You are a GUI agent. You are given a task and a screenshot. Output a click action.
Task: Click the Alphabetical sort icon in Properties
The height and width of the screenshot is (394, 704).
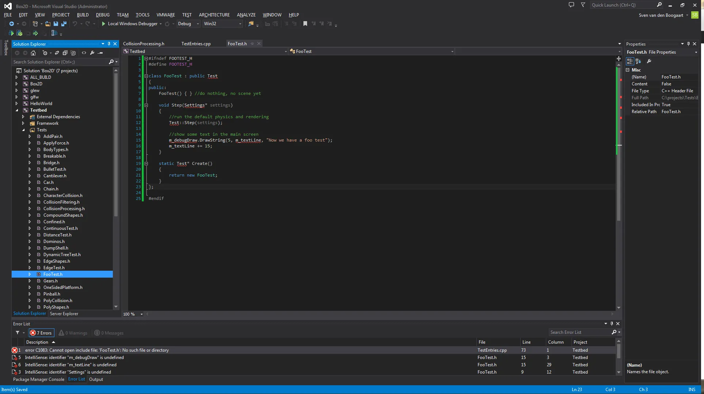pos(638,61)
